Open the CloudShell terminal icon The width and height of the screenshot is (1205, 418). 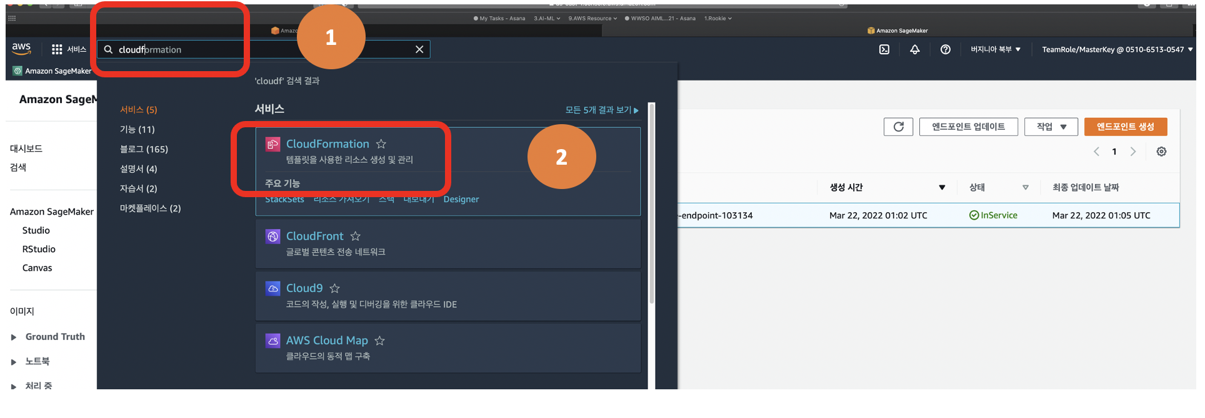pos(884,49)
